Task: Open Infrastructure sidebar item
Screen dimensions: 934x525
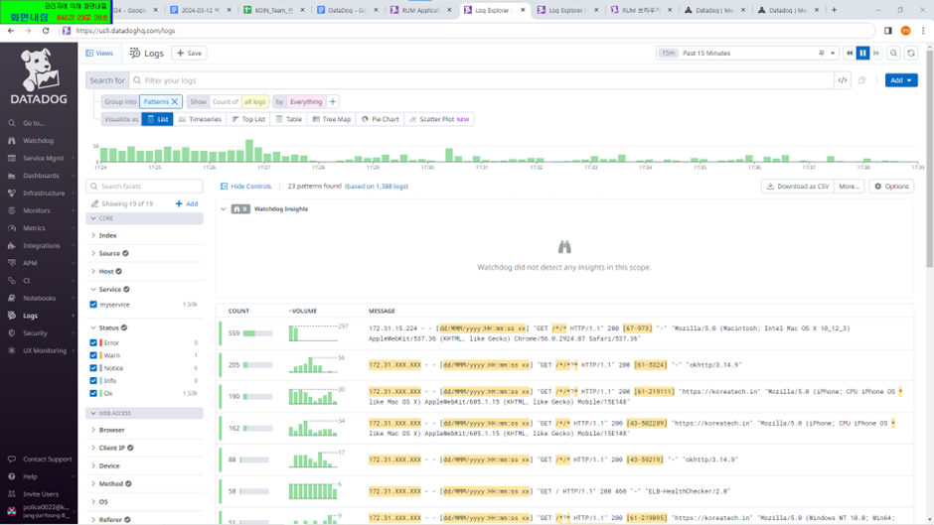Action: pyautogui.click(x=44, y=193)
